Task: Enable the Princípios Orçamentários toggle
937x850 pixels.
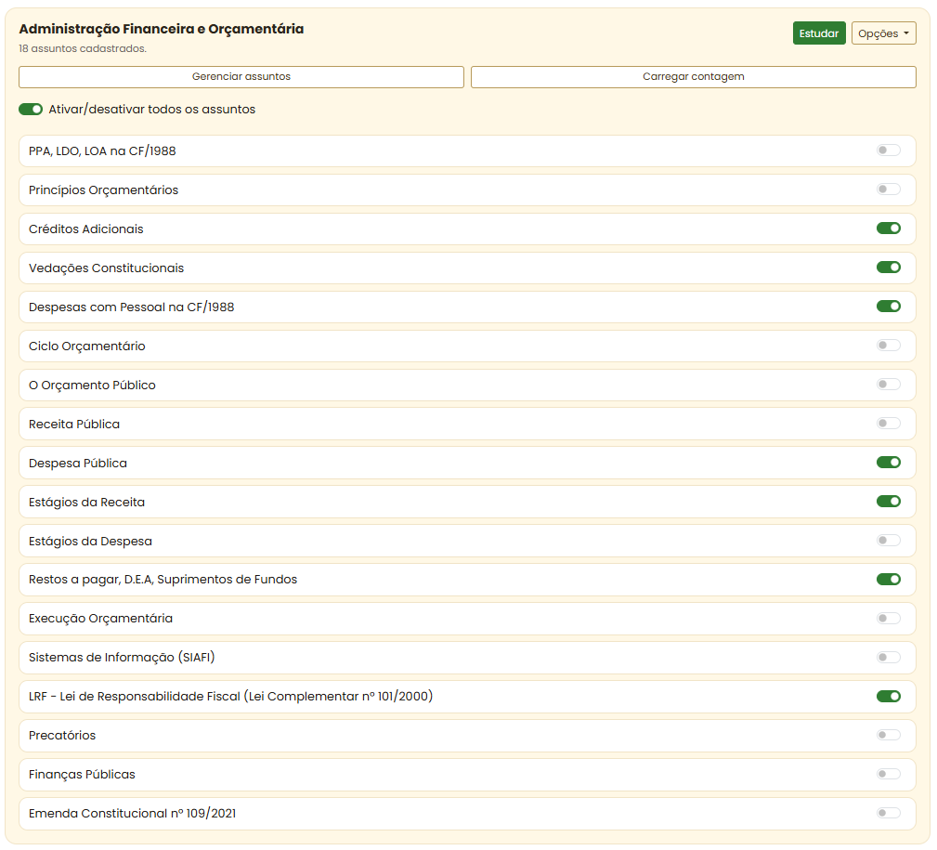Action: tap(888, 190)
